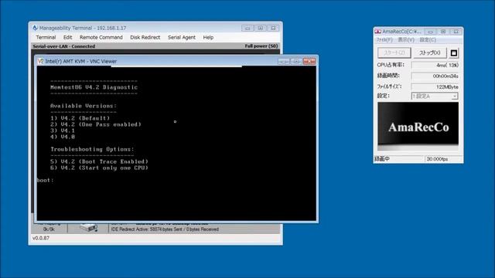Click the disk drive icon in status bar
The height and width of the screenshot is (278, 495).
coord(88,228)
